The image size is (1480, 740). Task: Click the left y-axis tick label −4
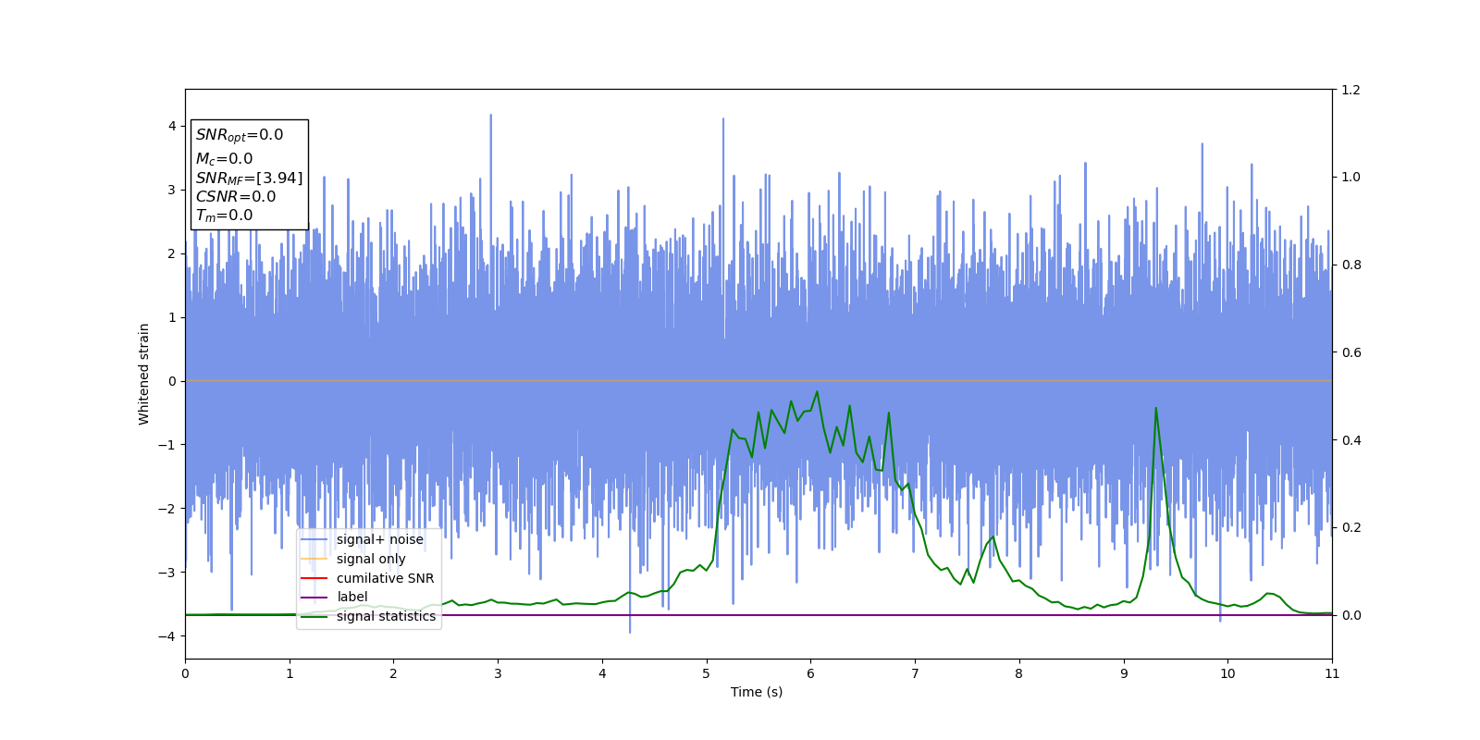tap(166, 636)
